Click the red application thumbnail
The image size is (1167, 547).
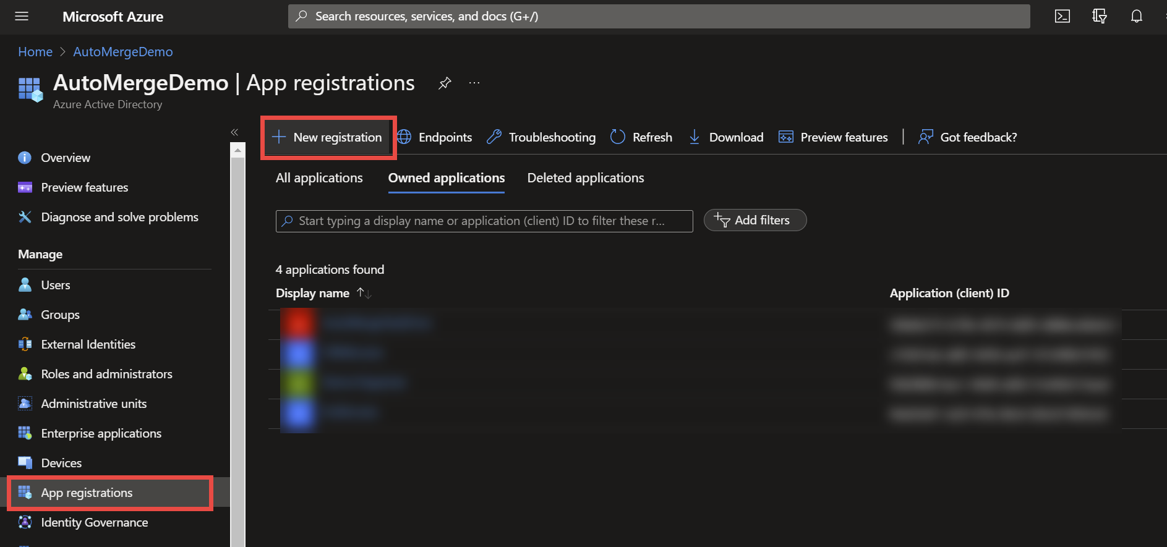point(299,323)
